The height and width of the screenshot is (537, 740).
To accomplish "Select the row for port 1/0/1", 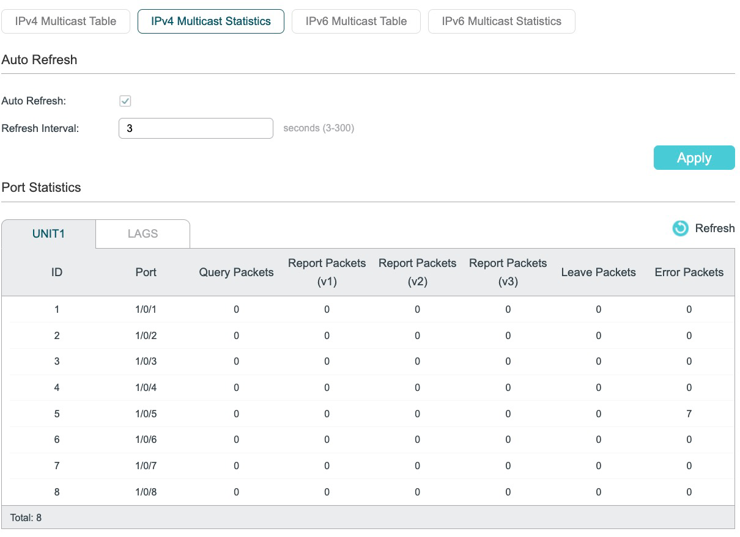I will coord(146,309).
